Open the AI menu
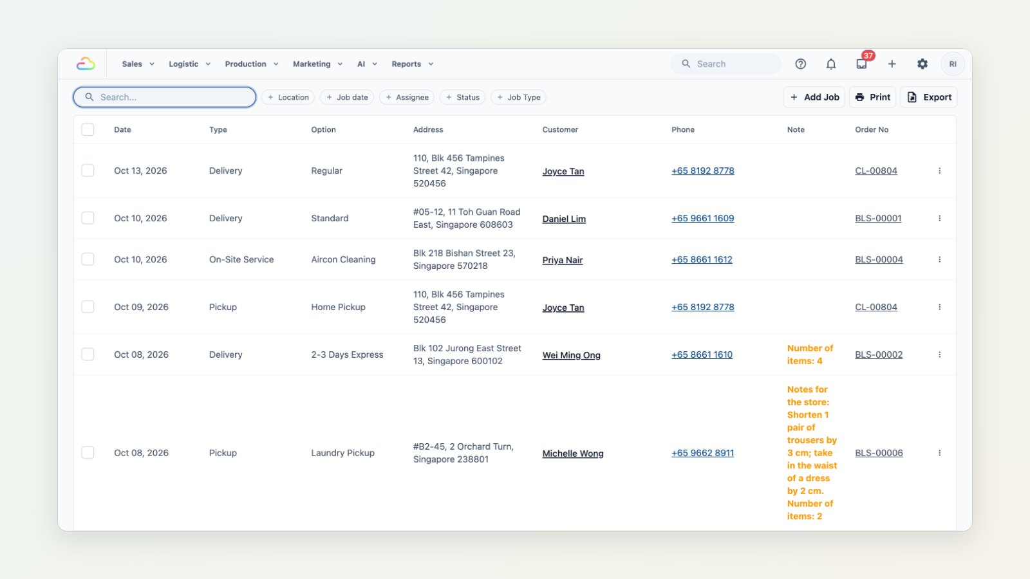Viewport: 1030px width, 579px height. pos(367,64)
